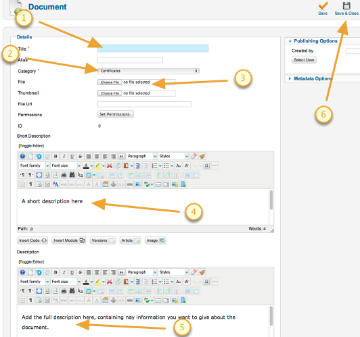Toggle visual characters pilcrow in Short Description editor
This screenshot has height=337, width=360.
pos(30,184)
